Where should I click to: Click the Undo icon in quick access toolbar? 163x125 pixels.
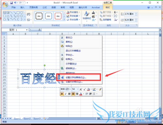pyautogui.click(x=15, y=3)
